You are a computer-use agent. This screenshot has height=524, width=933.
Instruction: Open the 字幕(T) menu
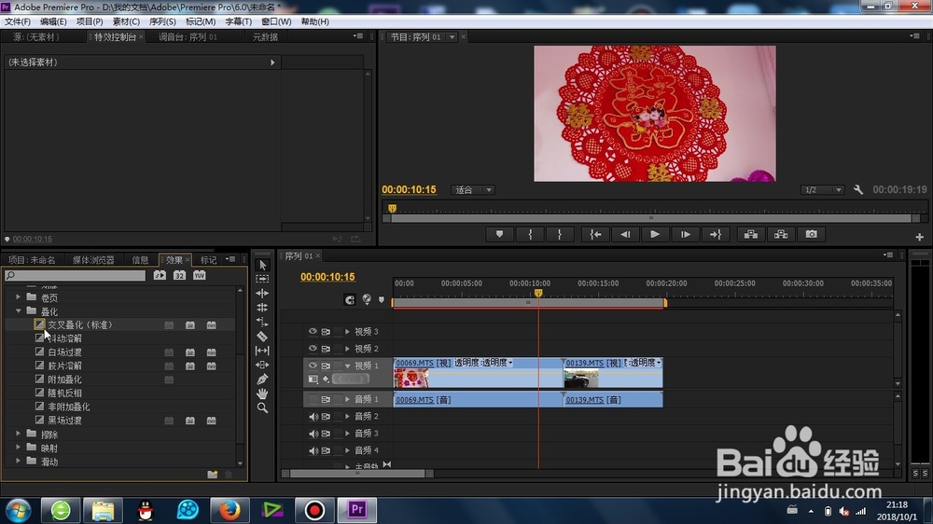238,21
